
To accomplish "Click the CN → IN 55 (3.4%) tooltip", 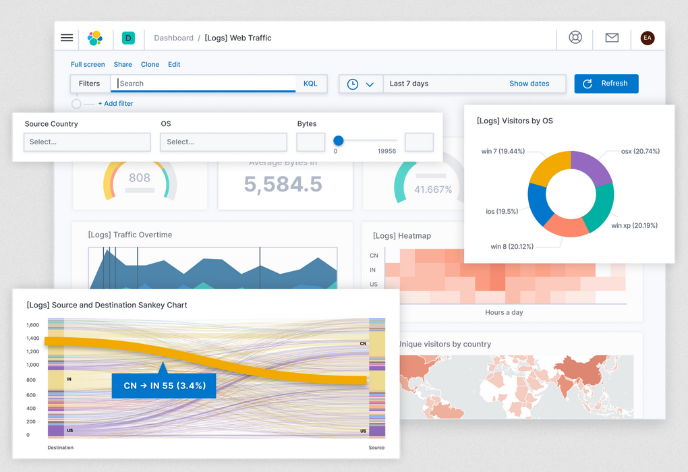I will tap(164, 386).
